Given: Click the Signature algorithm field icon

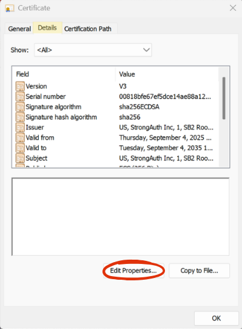Looking at the screenshot, I should (x=20, y=107).
